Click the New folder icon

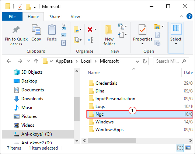[109, 30]
